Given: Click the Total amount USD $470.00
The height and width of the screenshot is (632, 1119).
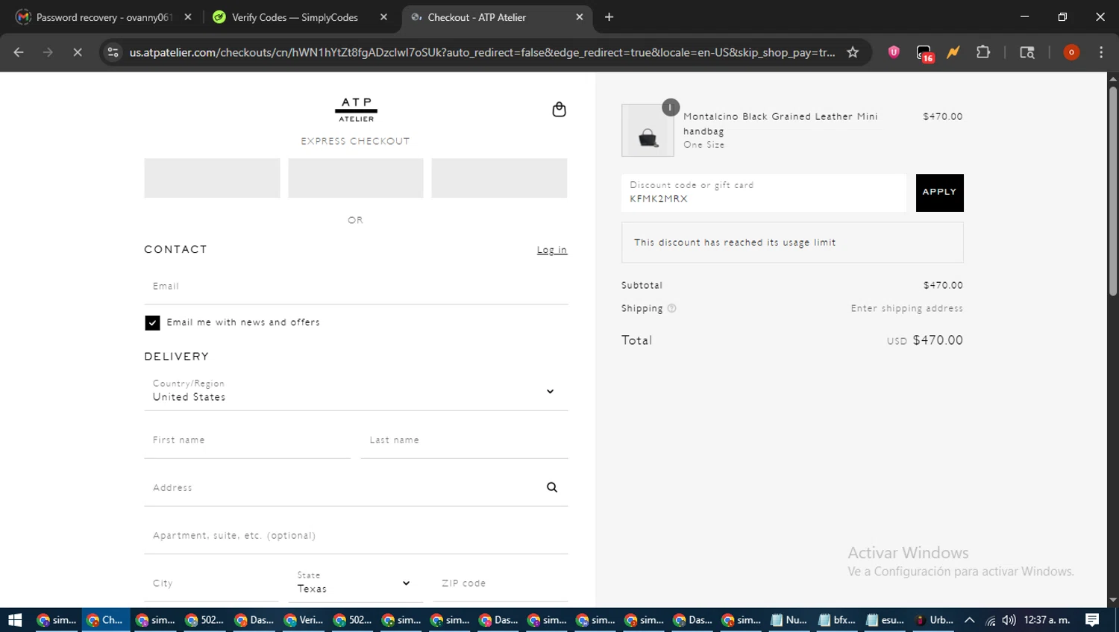Looking at the screenshot, I should [x=925, y=340].
